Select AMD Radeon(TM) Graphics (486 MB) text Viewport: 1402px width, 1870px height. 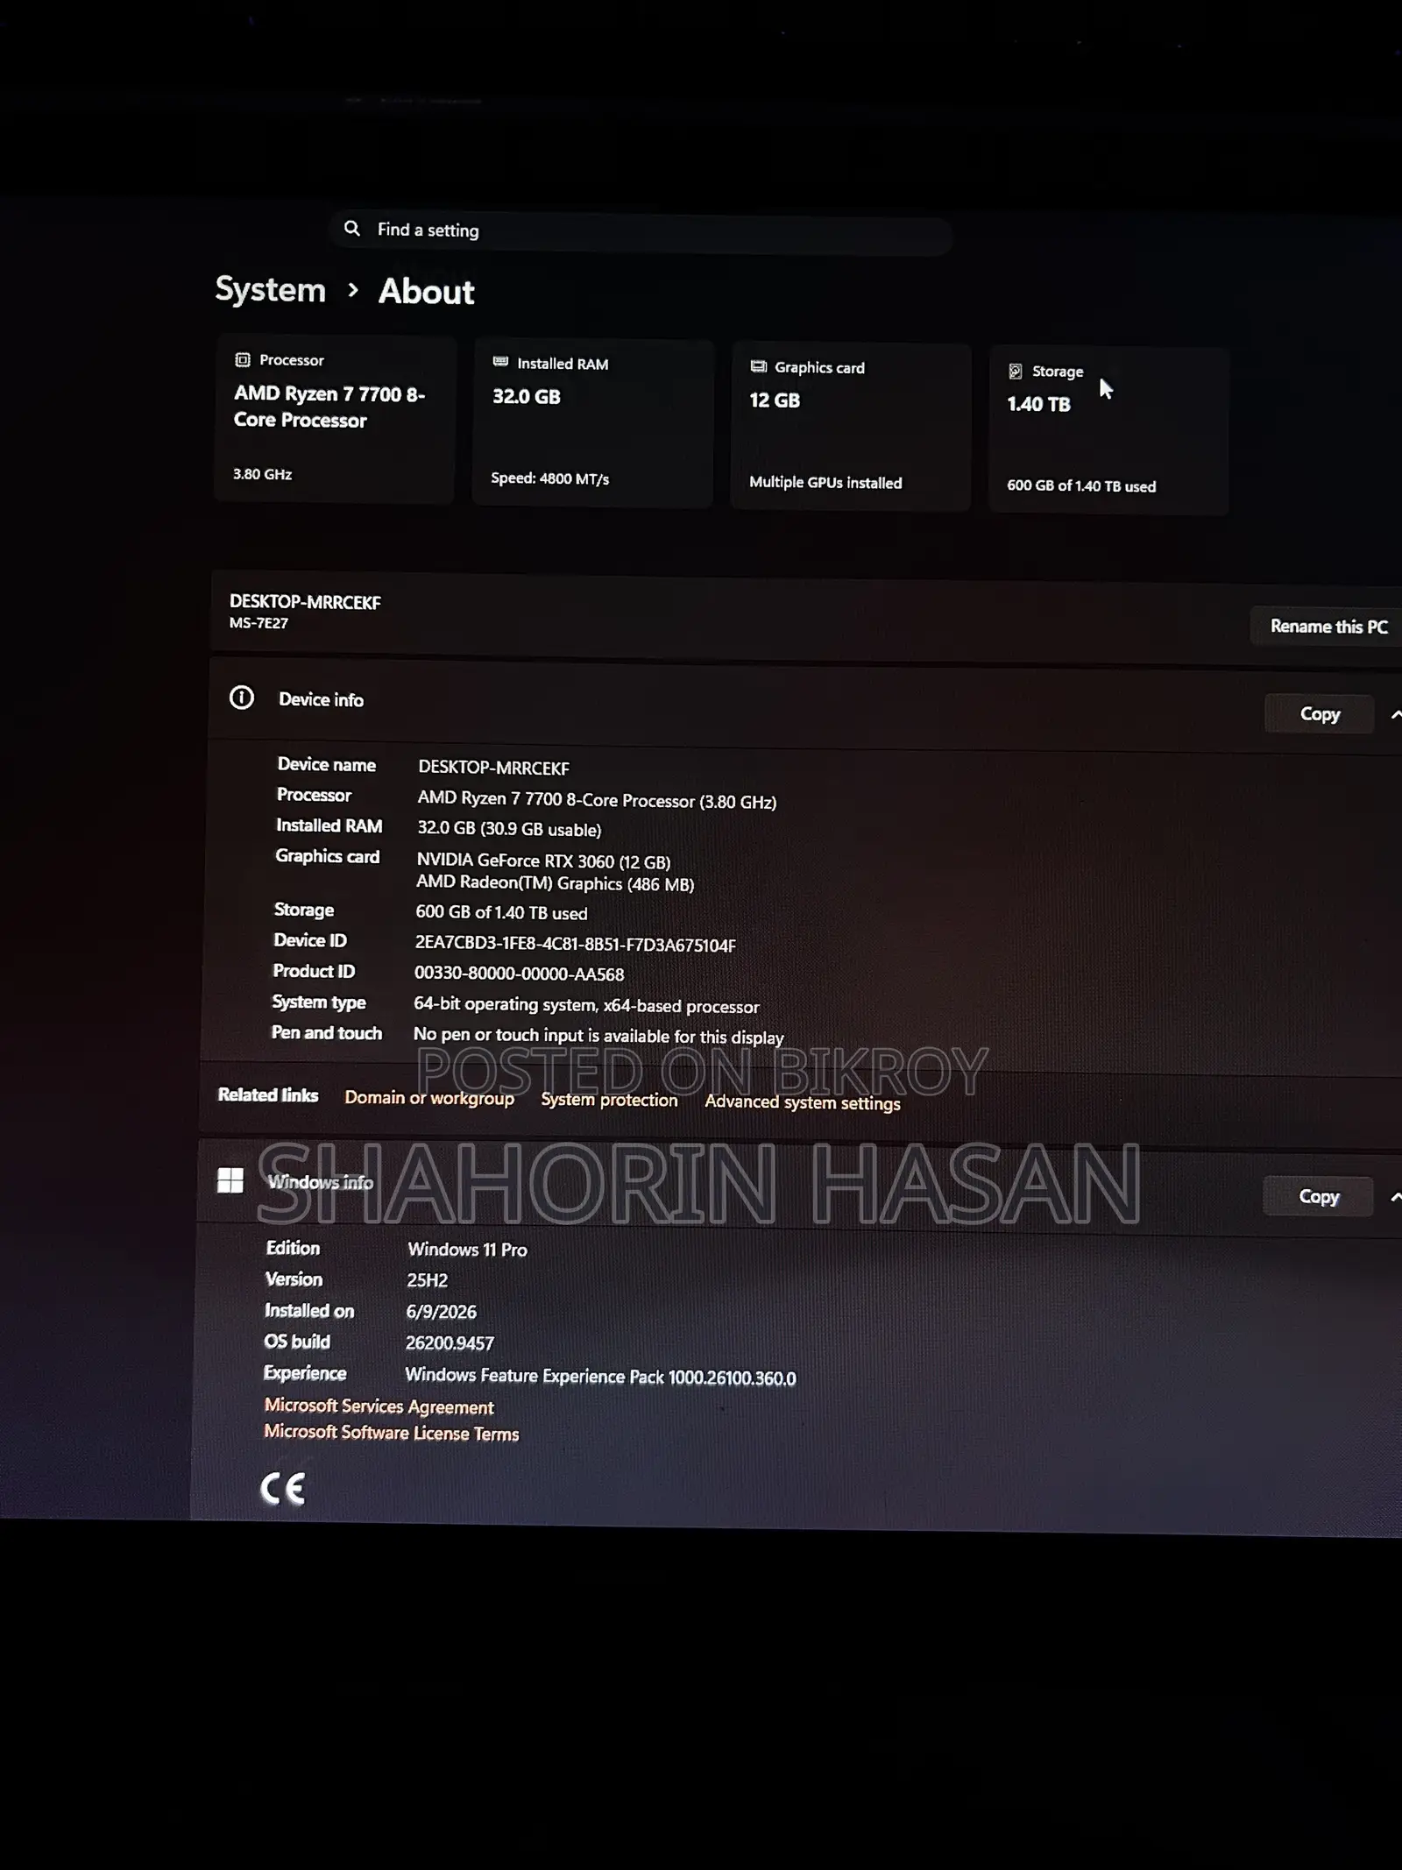tap(555, 883)
